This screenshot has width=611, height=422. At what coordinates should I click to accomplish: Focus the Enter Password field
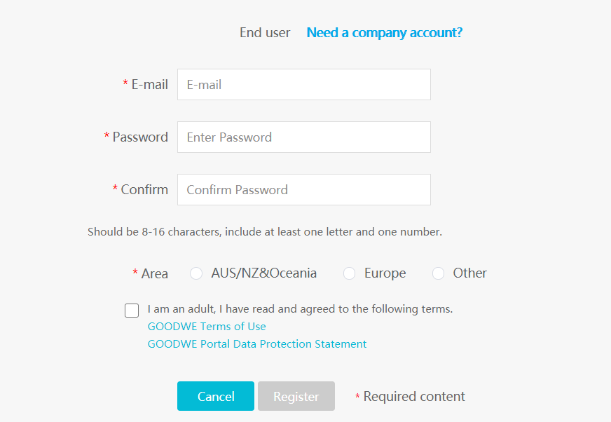tap(303, 137)
